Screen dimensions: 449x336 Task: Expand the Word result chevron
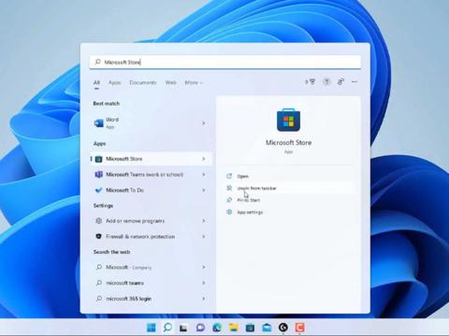204,123
